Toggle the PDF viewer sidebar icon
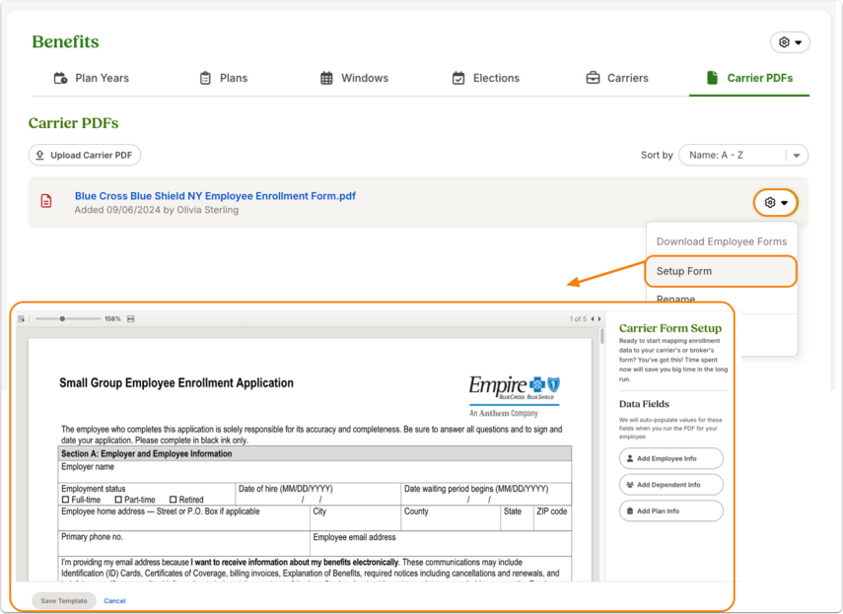843x614 pixels. [x=22, y=318]
